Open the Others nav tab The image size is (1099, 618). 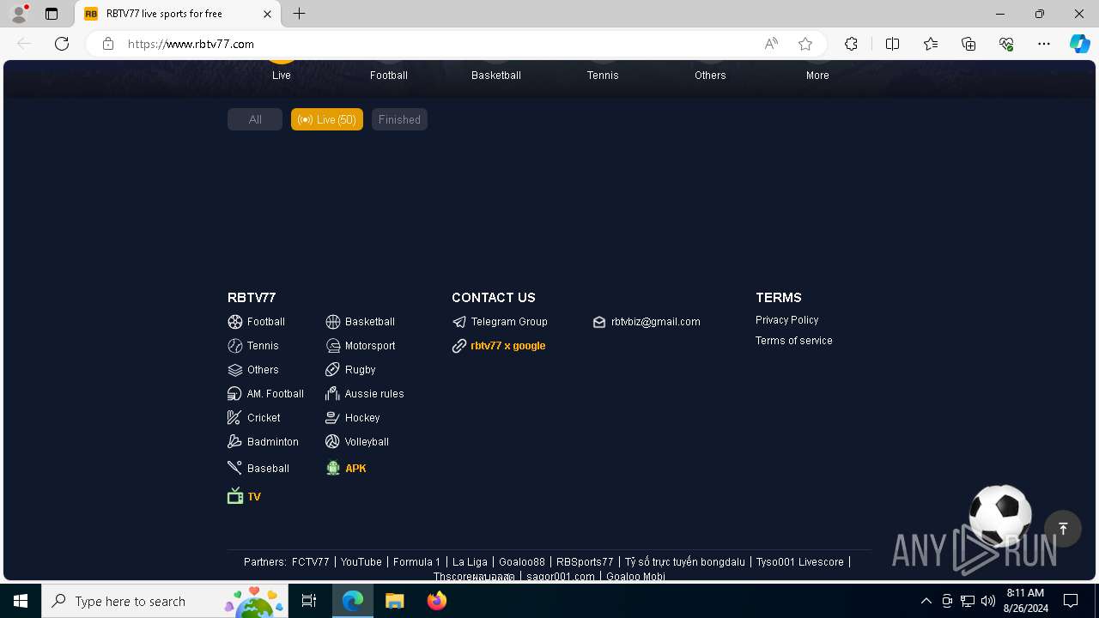click(710, 76)
